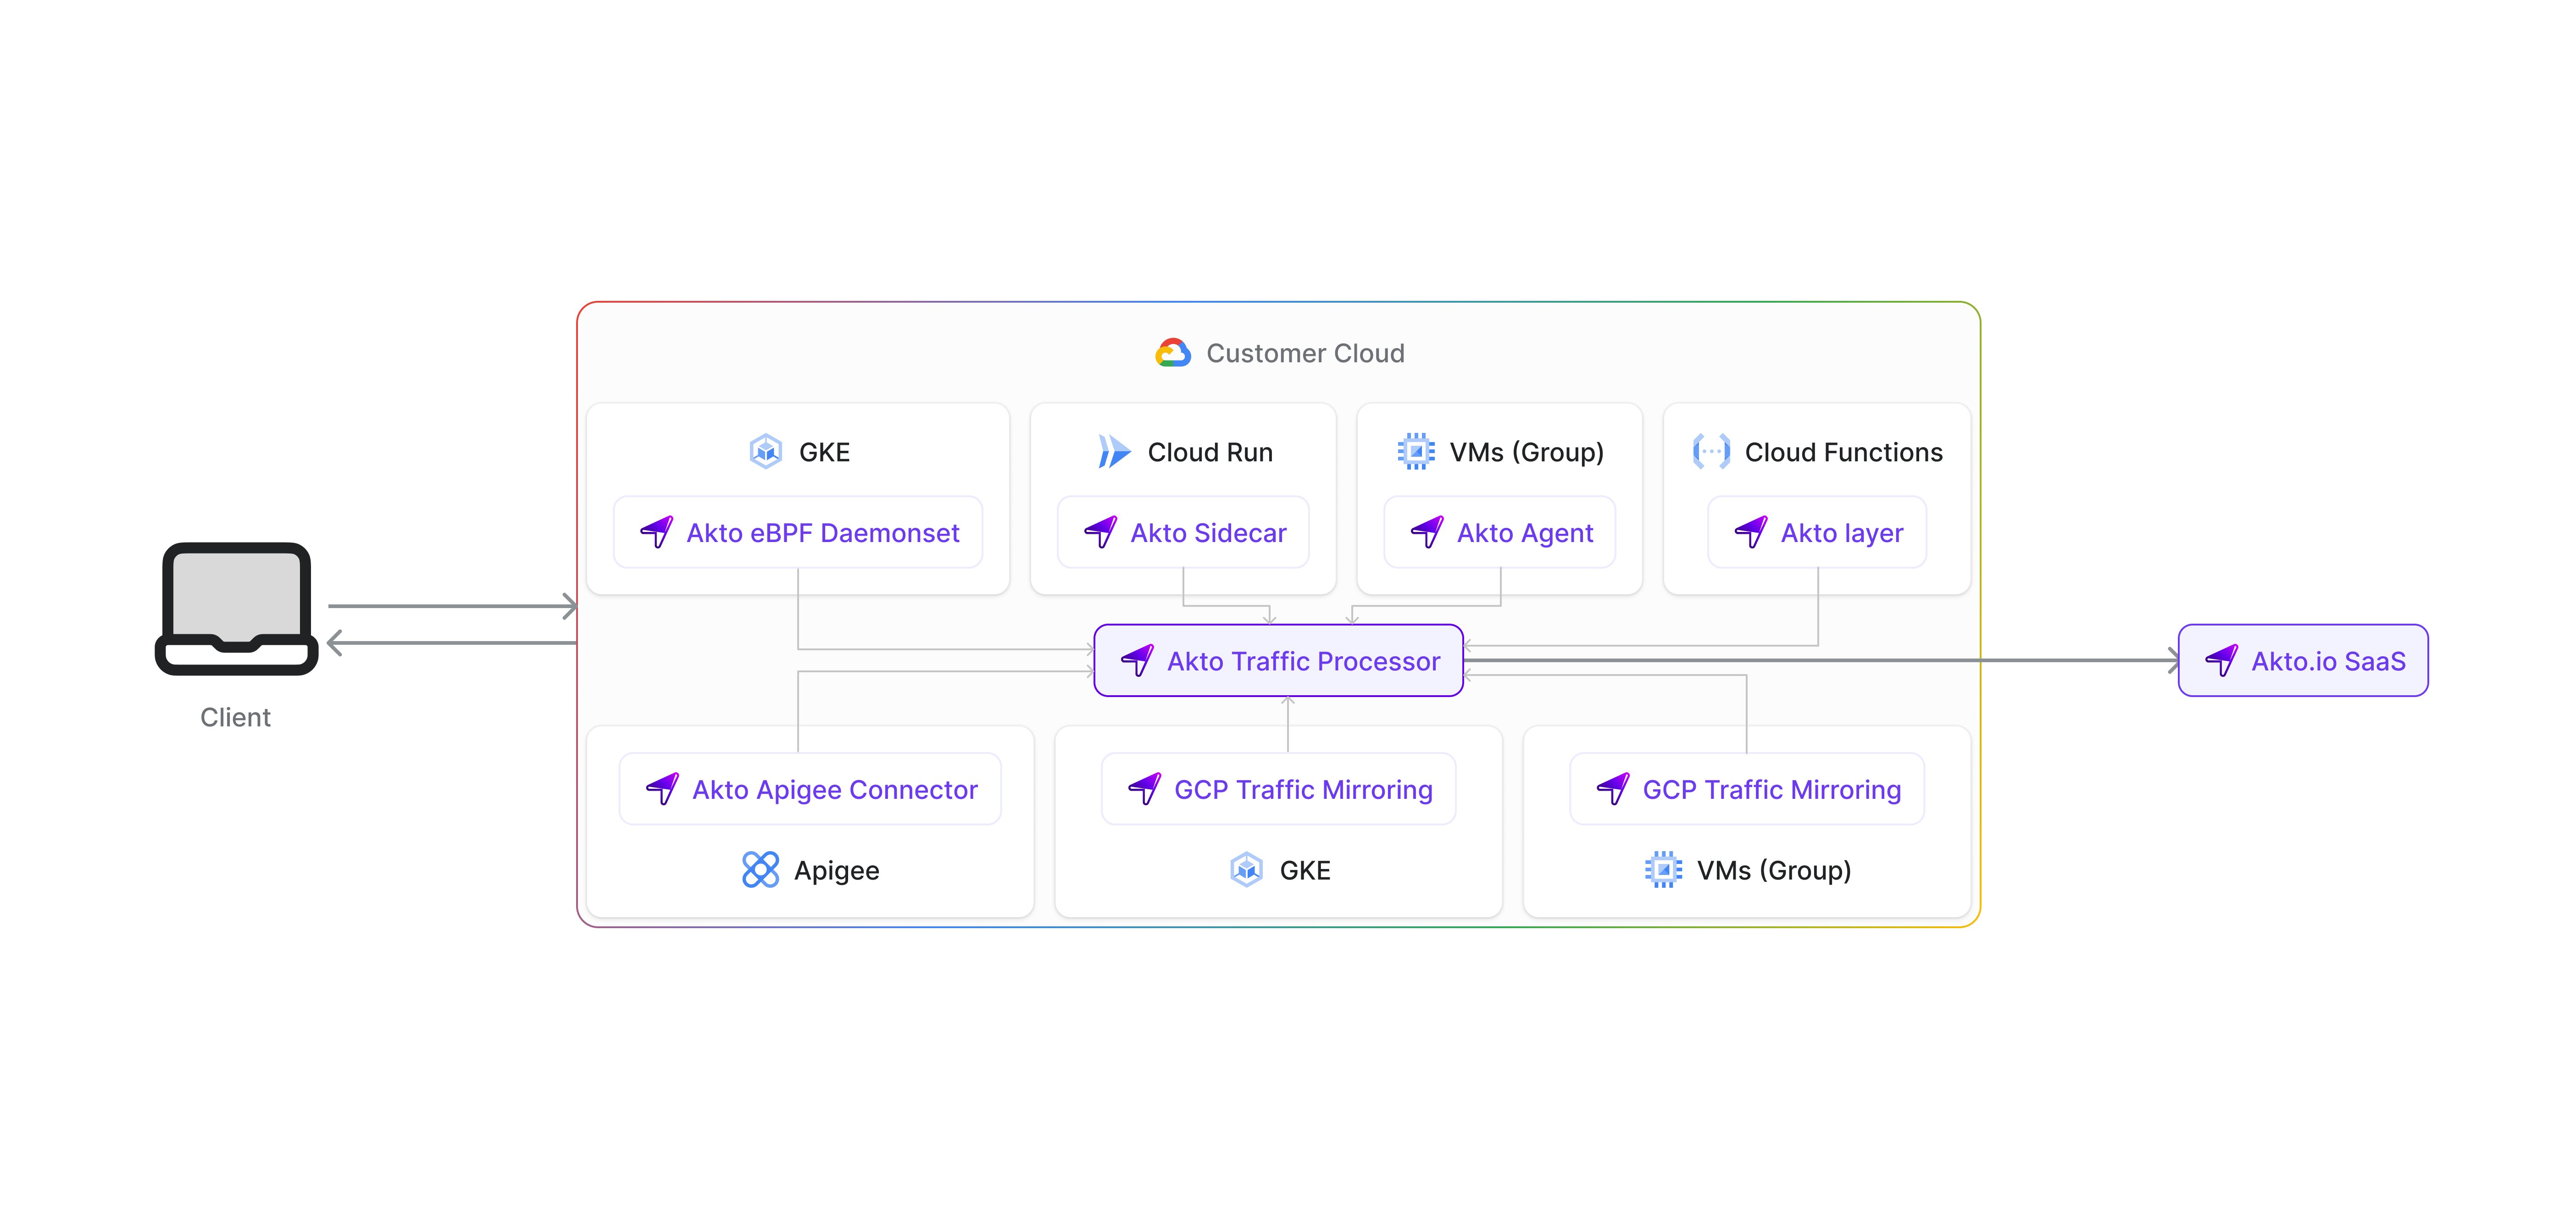Click the Cloud Functions icon
Viewport: 2576px width, 1229px height.
pos(1711,452)
